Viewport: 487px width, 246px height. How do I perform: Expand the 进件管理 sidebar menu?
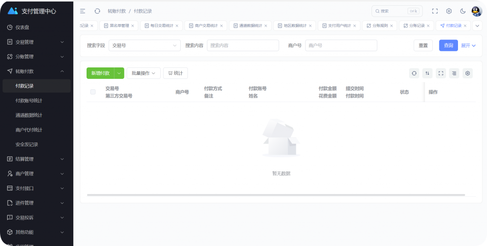[37, 203]
